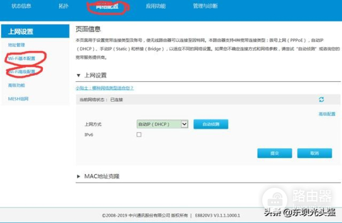Select the 网络配置 tab
Image resolution: width=342 pixels, height=223 pixels.
(107, 6)
